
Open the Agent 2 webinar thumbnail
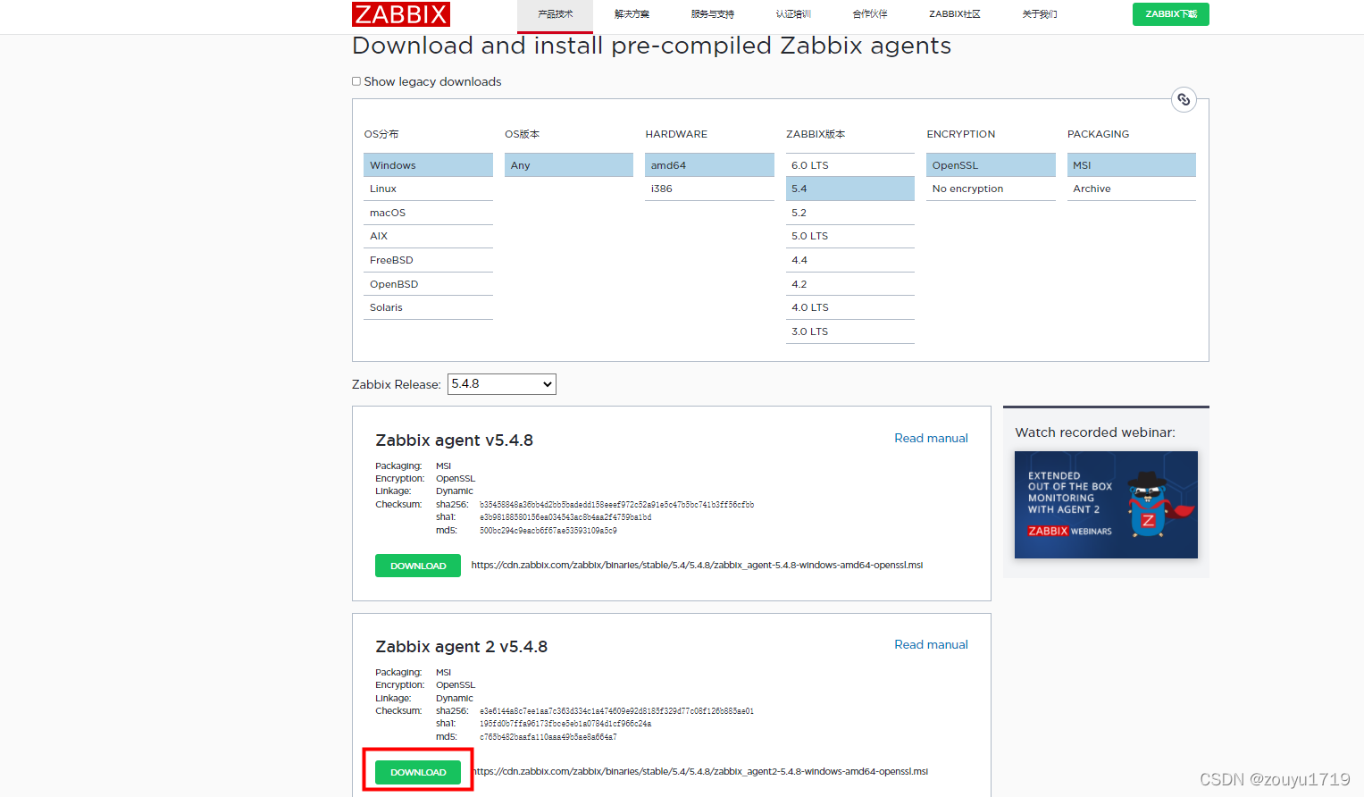coord(1106,505)
